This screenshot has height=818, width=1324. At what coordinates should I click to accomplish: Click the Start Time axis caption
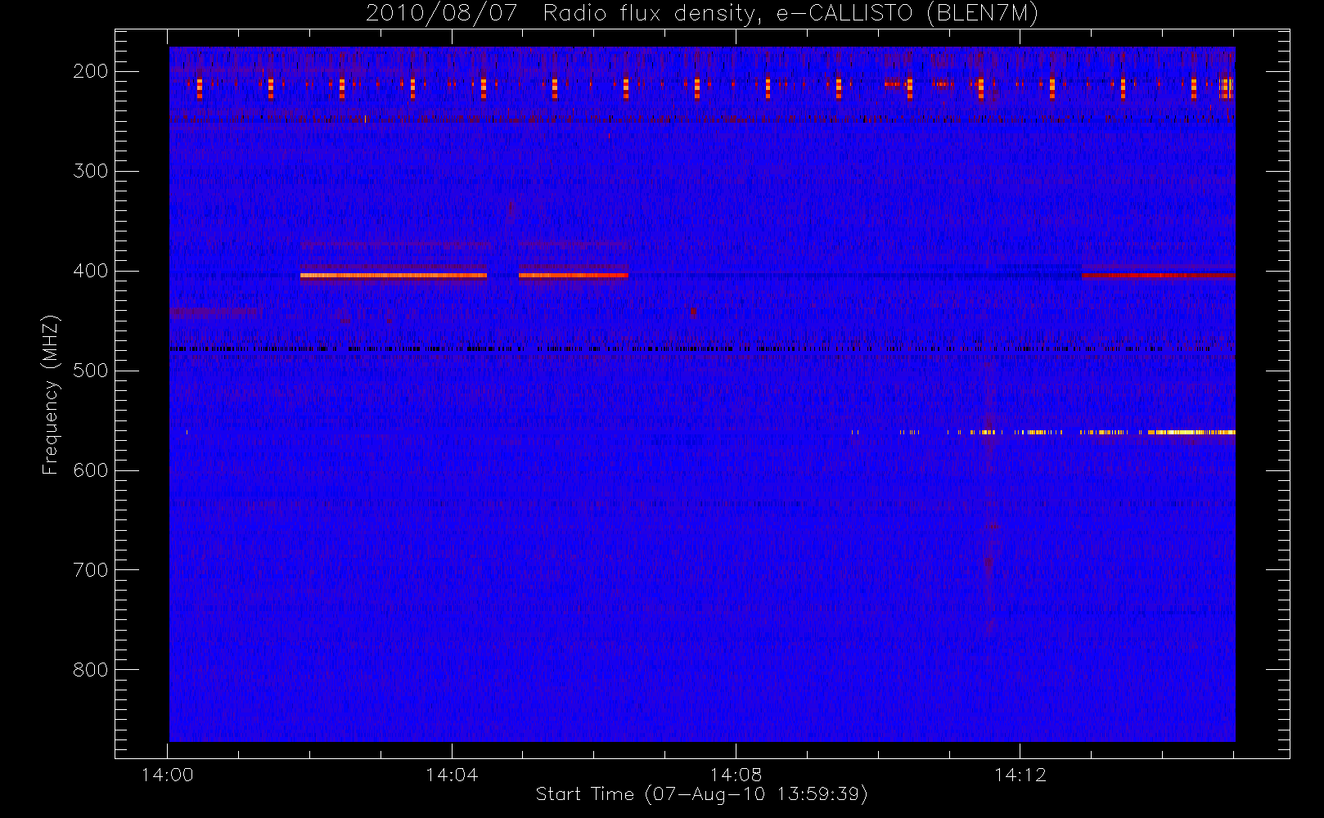click(701, 794)
